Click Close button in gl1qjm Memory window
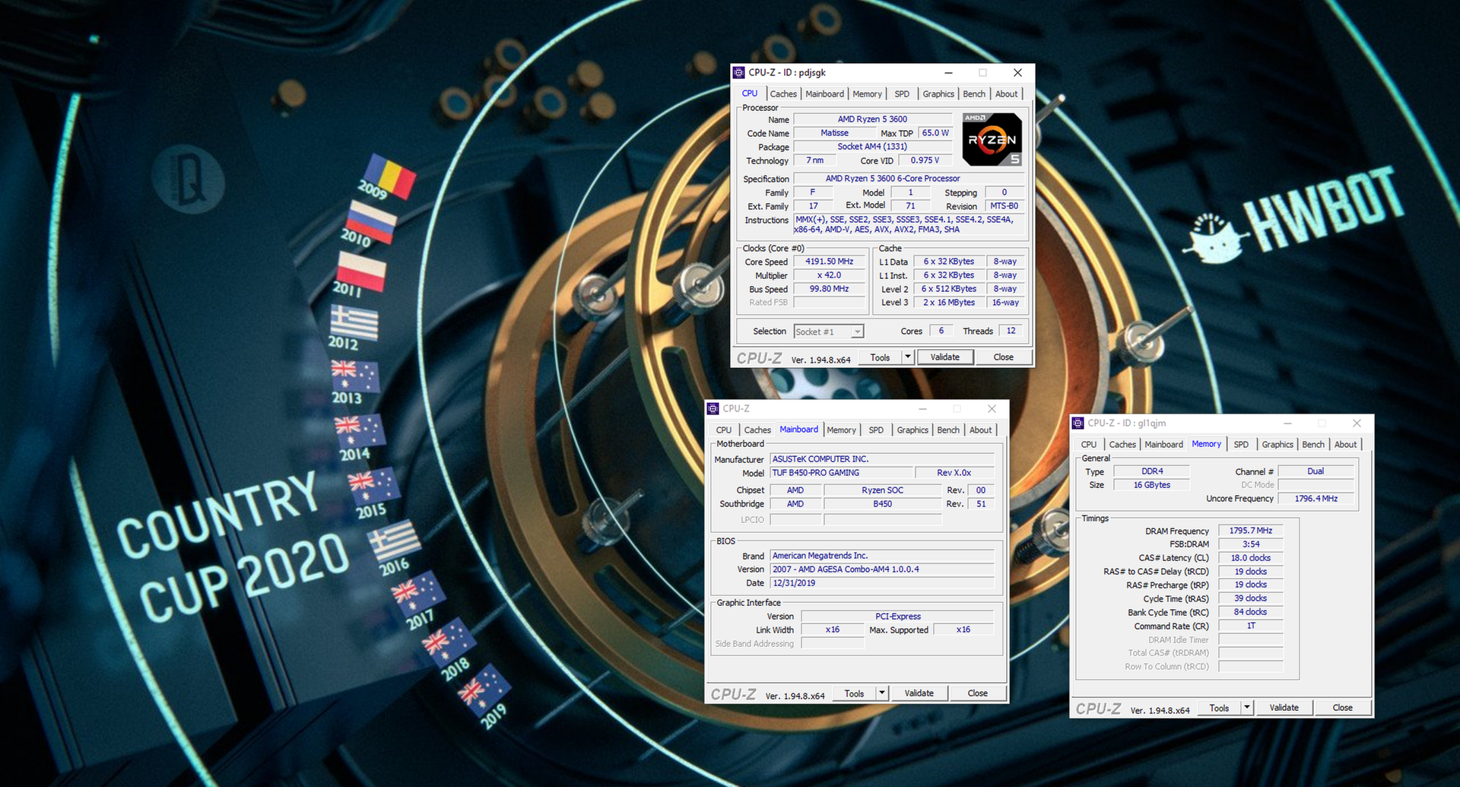 coord(1342,708)
